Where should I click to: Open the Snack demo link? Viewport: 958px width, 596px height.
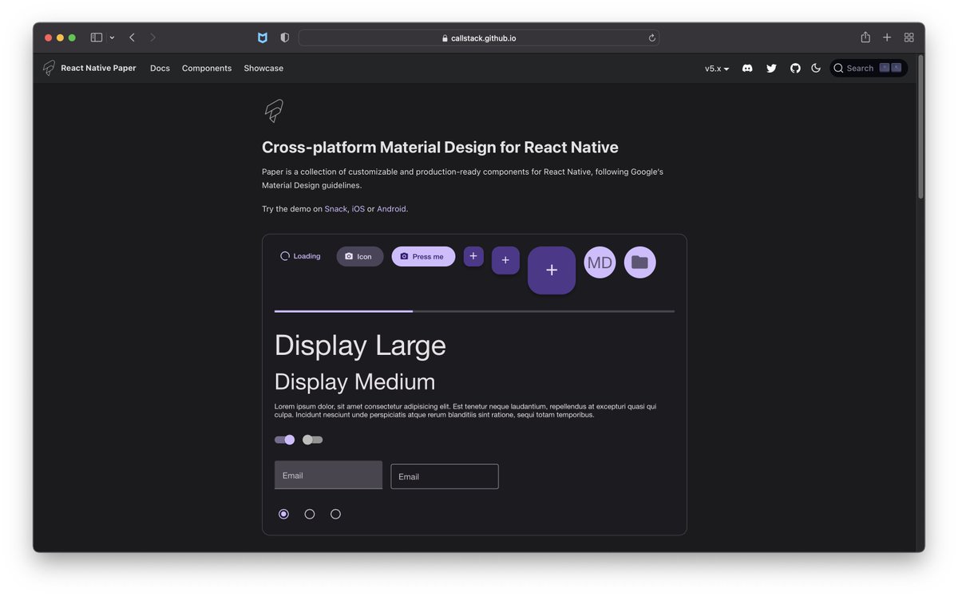[336, 209]
